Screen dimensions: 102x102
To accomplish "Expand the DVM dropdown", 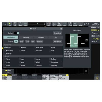I will click(95, 36).
